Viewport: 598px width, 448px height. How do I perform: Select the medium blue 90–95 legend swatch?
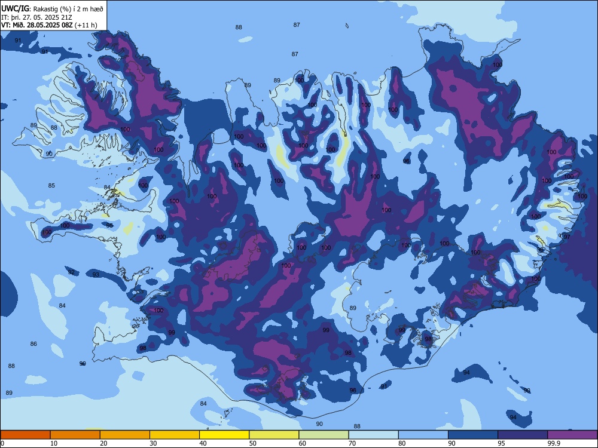click(473, 435)
